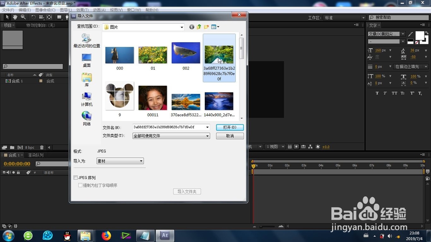Image resolution: width=431 pixels, height=242 pixels.
Task: Open the 工作区 标准 workspace dropdown
Action: (x=344, y=18)
